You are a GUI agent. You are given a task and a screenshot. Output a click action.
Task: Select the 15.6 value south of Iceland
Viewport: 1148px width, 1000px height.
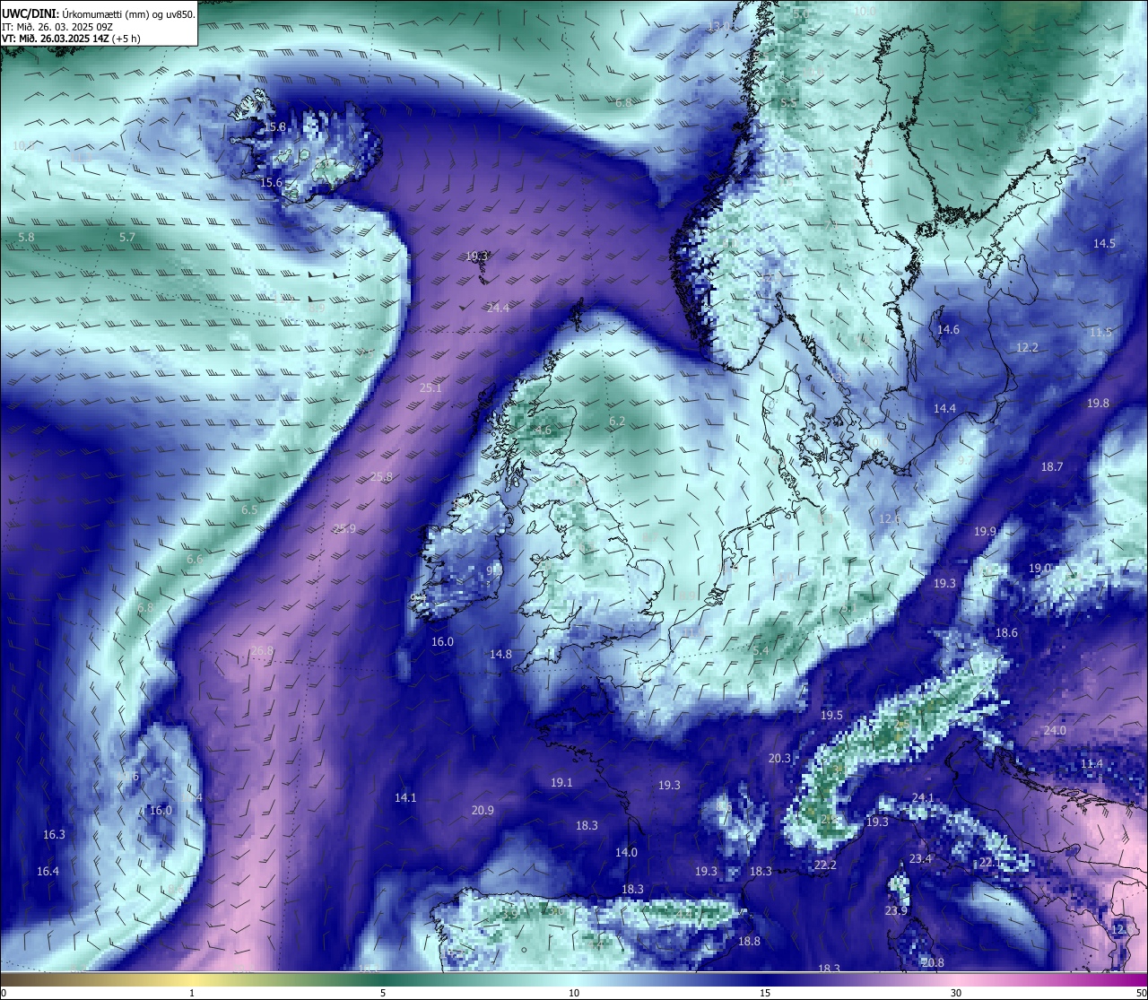[271, 183]
